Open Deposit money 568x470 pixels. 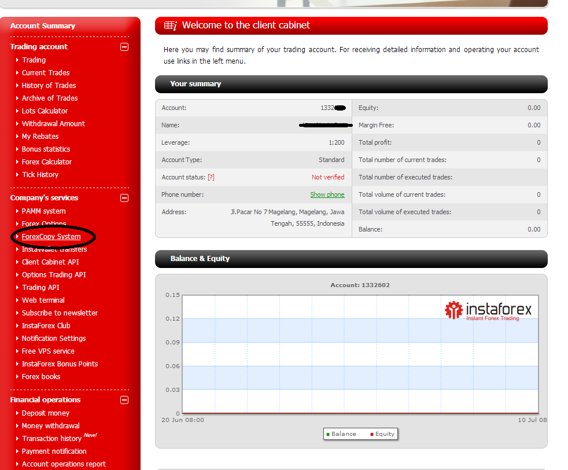[x=45, y=413]
